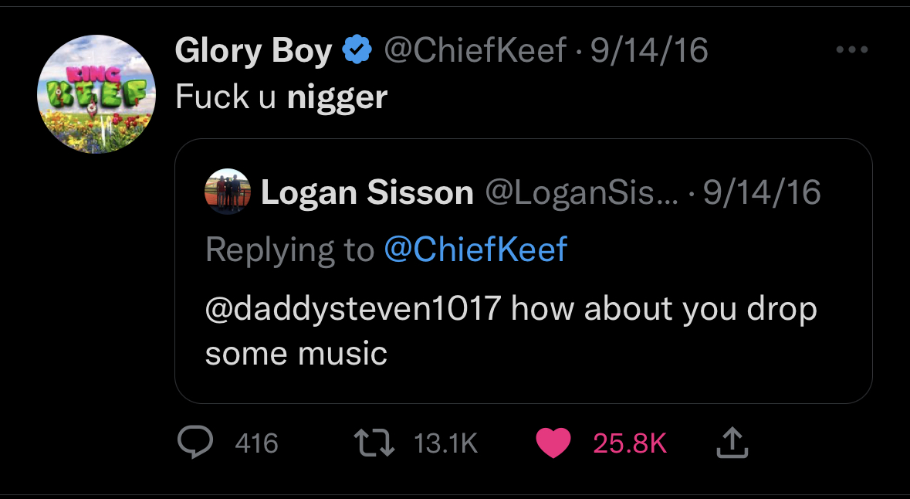The image size is (910, 499).
Task: Open Logan Sisson's small avatar
Action: (x=228, y=192)
